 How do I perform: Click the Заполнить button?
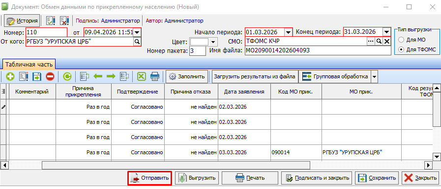point(187,76)
